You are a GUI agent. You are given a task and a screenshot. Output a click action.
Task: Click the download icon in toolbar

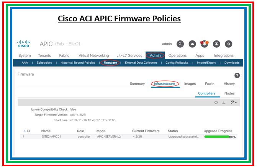click(224, 102)
